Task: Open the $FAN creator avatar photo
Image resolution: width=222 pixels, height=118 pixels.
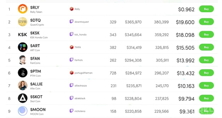Action: (x=22, y=60)
